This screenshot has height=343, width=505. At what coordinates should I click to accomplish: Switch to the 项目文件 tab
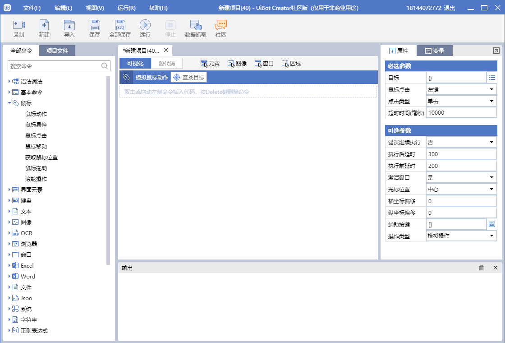pyautogui.click(x=57, y=51)
